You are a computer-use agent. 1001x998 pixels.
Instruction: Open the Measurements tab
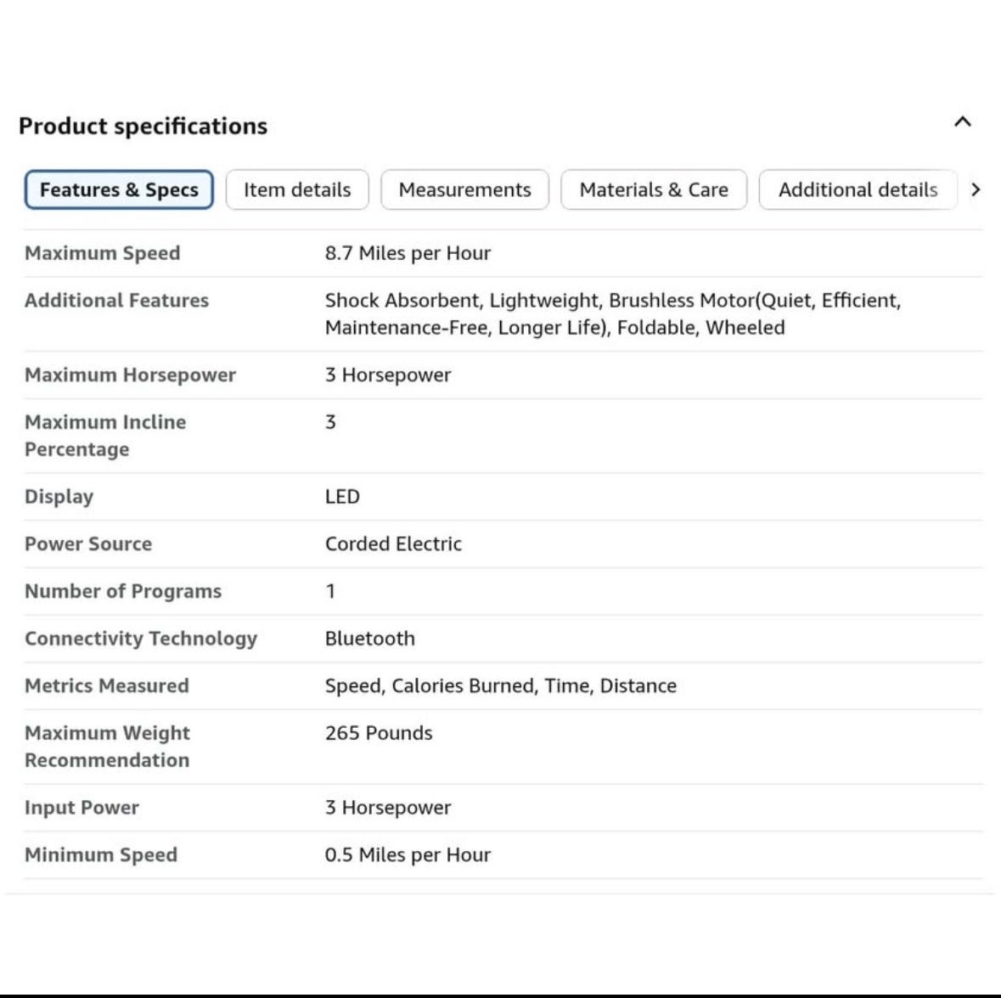(x=464, y=189)
